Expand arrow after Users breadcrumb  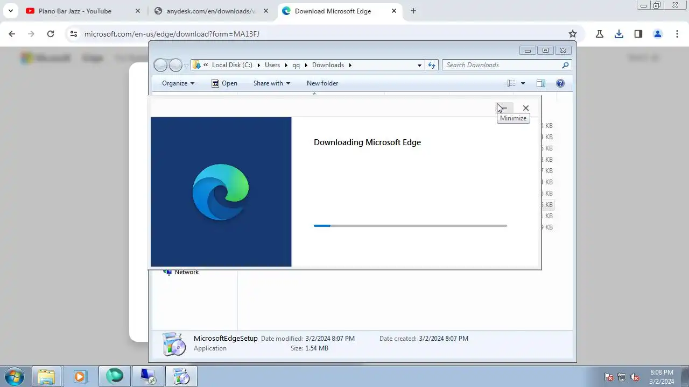point(286,65)
